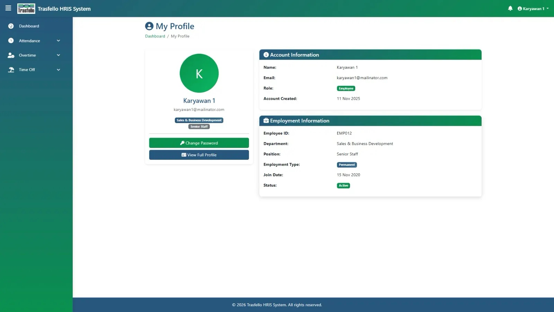Toggle the hamburger sidebar menu
The width and height of the screenshot is (554, 312).
coord(8,8)
